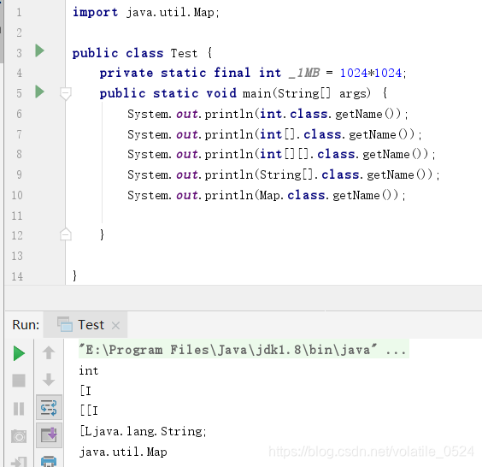The height and width of the screenshot is (467, 482).
Task: Collapse the fold end marker at line 12
Action: click(66, 234)
